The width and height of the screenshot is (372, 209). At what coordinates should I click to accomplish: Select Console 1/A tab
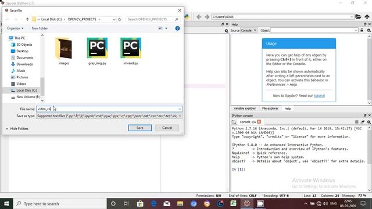[x=248, y=122]
